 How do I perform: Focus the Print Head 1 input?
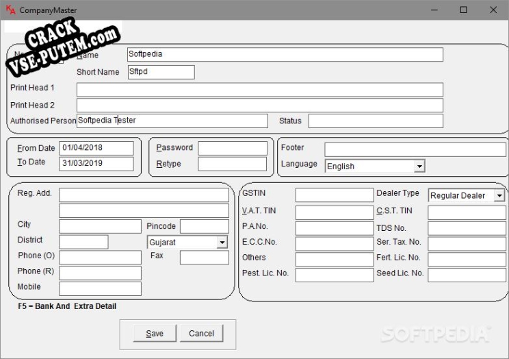pos(260,90)
